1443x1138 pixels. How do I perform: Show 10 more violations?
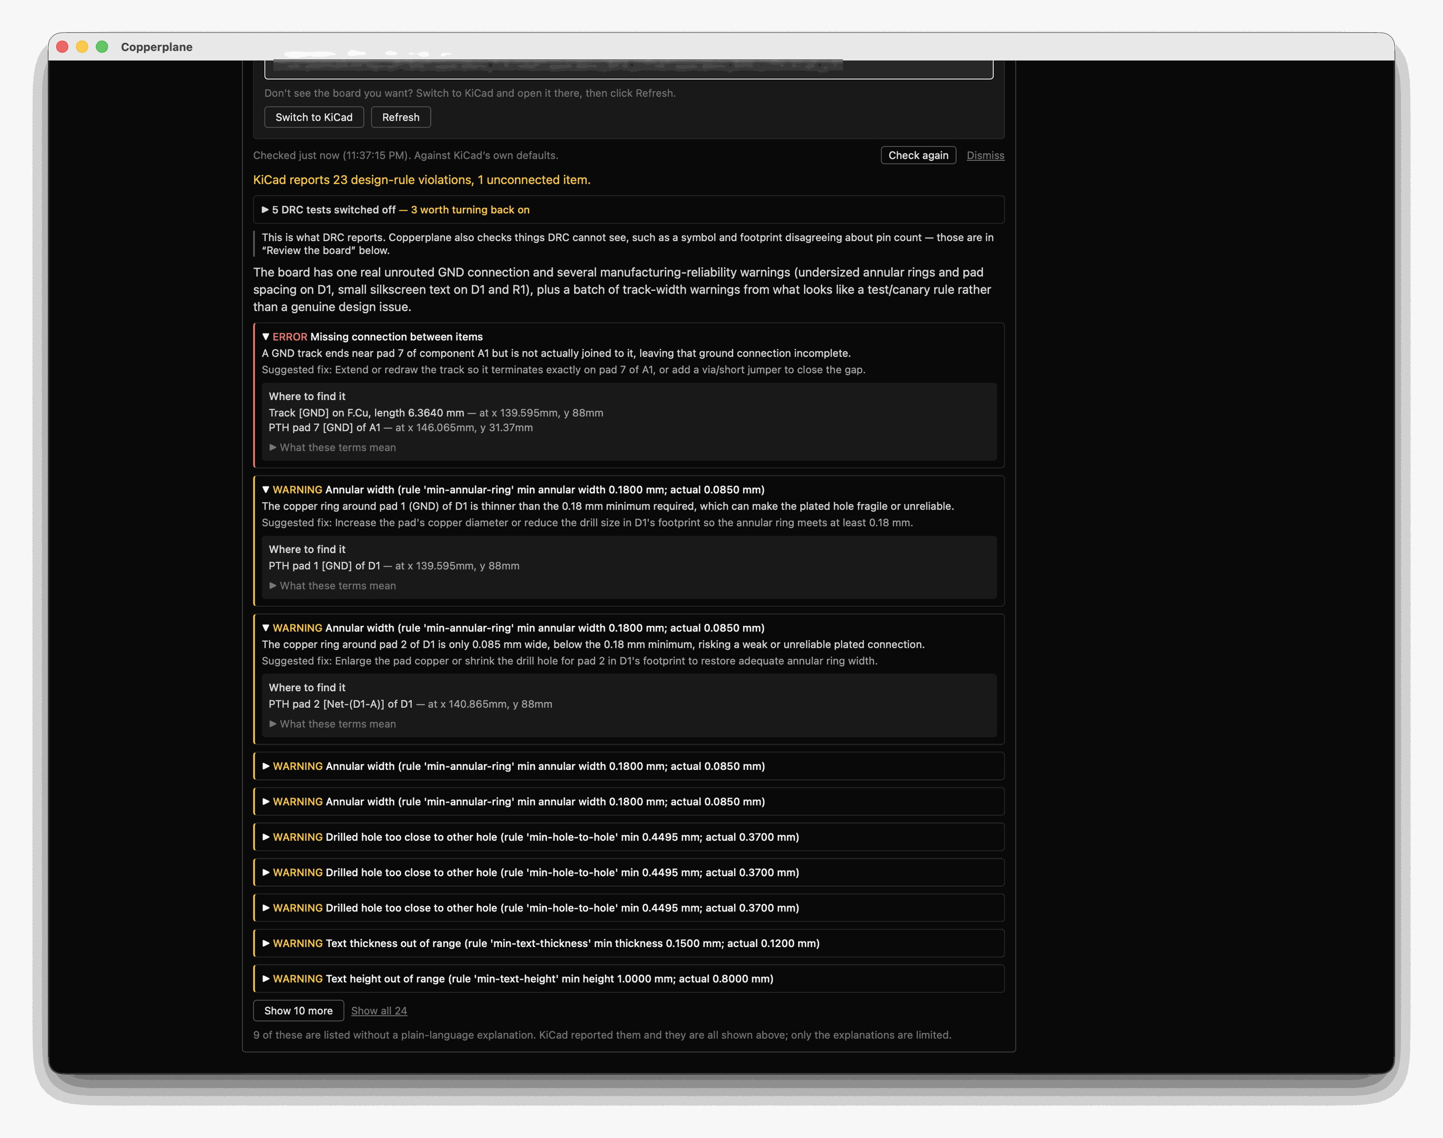pyautogui.click(x=299, y=1011)
